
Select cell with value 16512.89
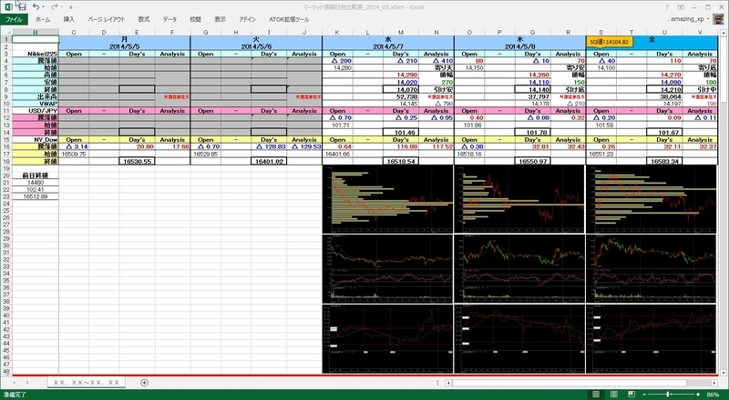(36, 196)
